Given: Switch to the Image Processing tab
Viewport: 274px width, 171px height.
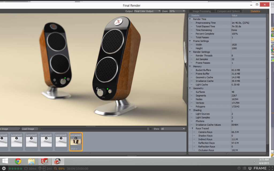Looking at the screenshot, I should point(201,11).
